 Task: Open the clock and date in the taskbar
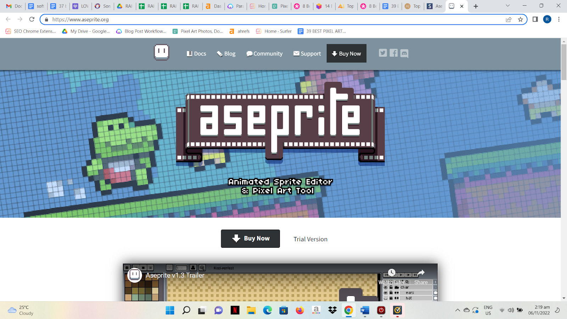pos(539,310)
